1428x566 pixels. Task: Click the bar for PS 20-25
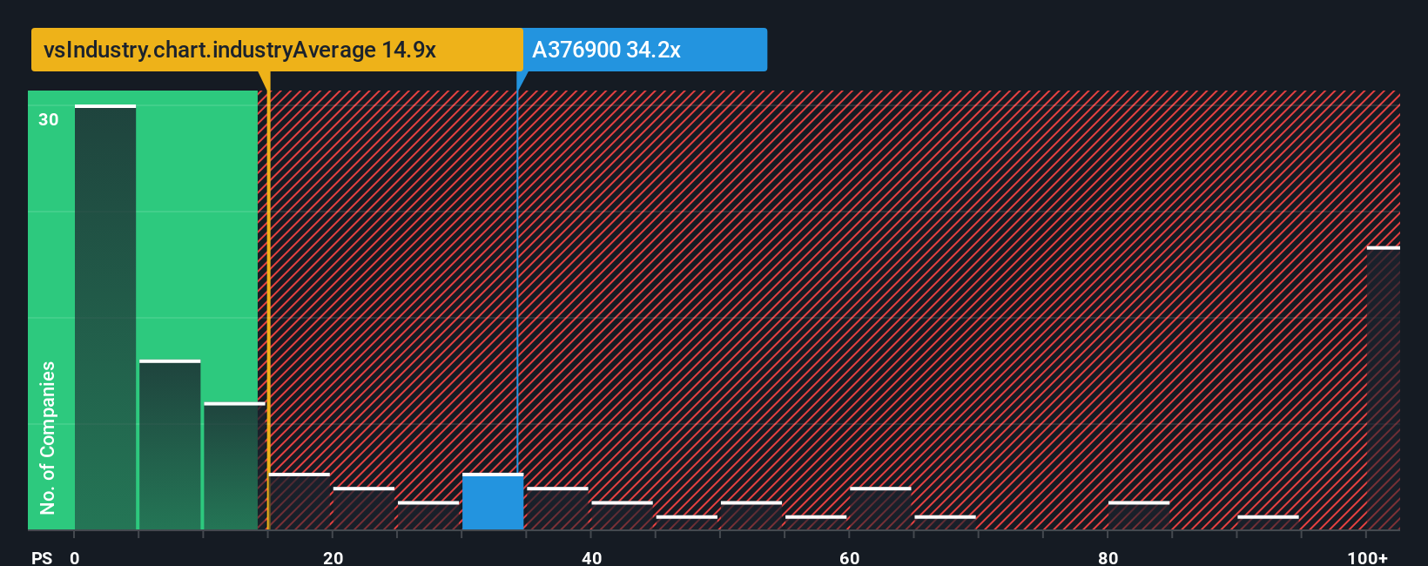pyautogui.click(x=364, y=509)
